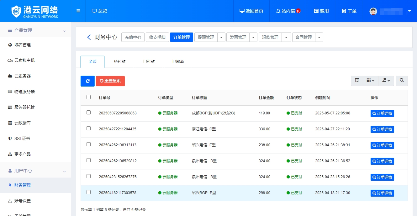Tick the checkbox for order 202505072205068863
Image resolution: width=417 pixels, height=216 pixels.
point(88,113)
